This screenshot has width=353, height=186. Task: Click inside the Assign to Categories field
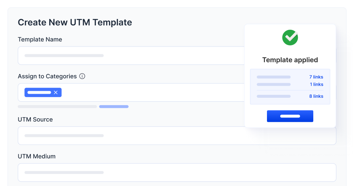click(147, 93)
